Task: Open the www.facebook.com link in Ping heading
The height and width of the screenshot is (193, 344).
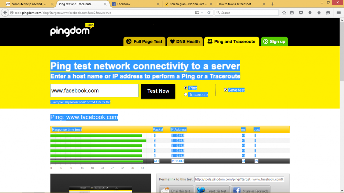Action: 92,117
